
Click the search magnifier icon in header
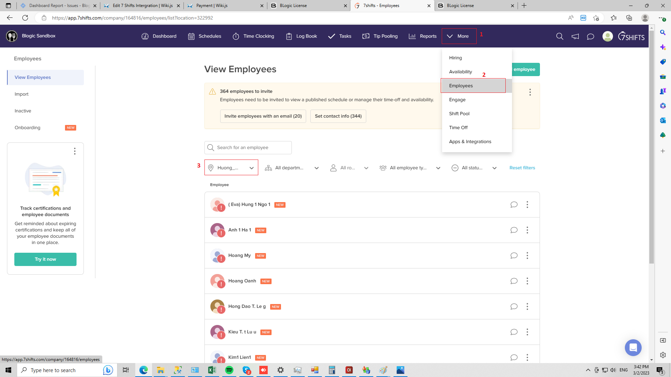point(560,36)
